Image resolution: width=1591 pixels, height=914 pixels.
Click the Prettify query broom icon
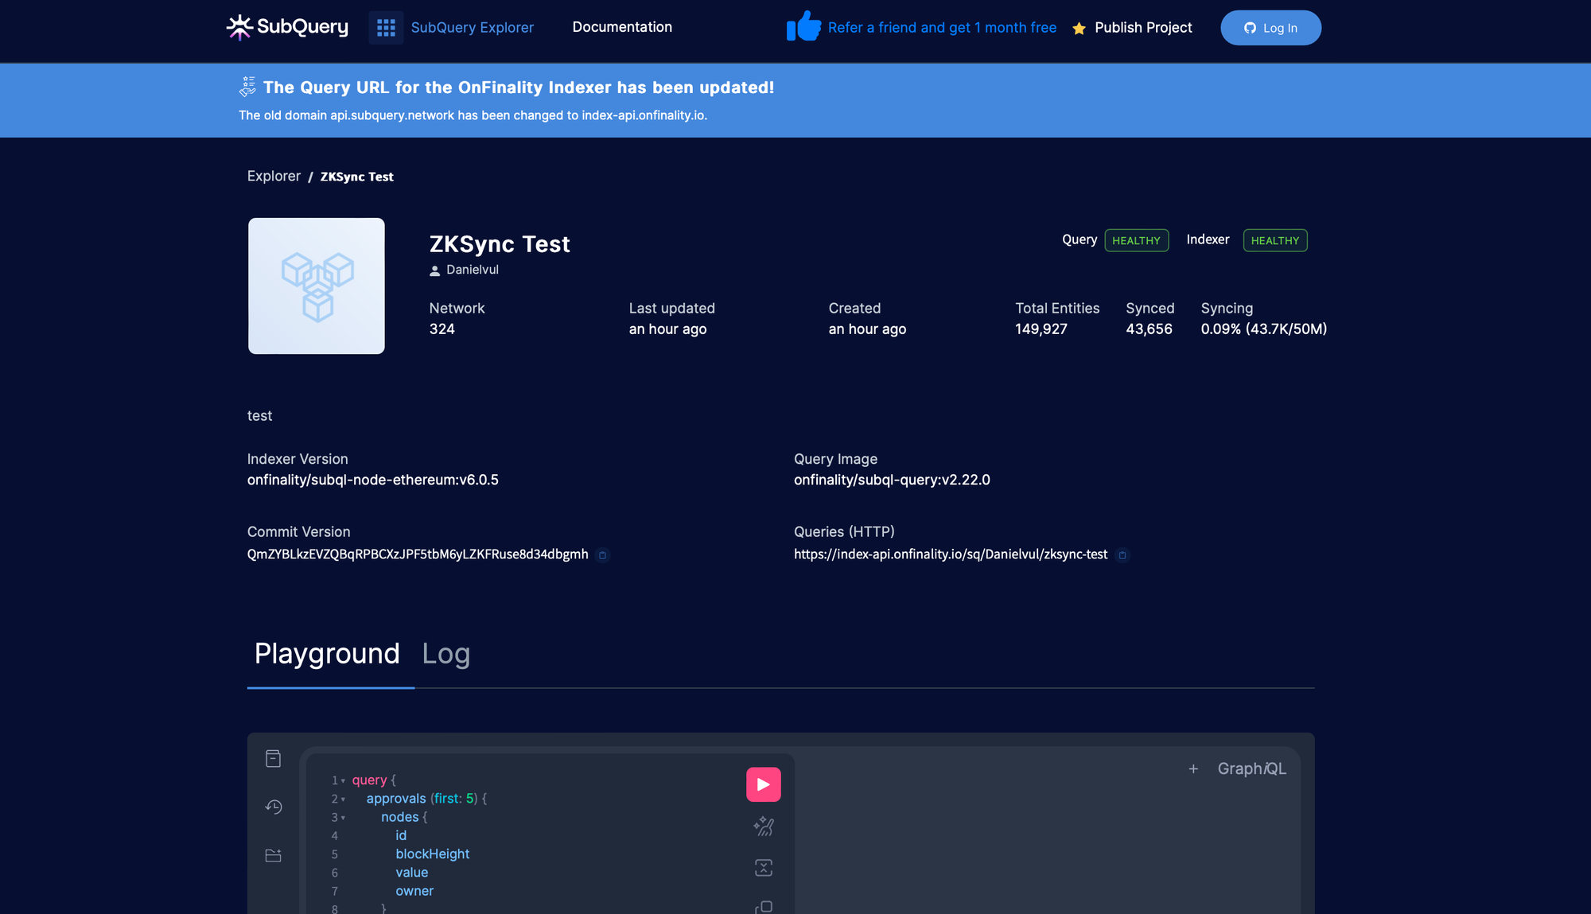point(763,826)
